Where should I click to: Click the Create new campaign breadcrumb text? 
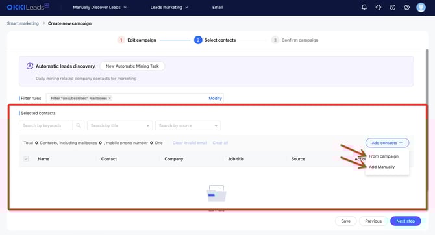click(69, 23)
